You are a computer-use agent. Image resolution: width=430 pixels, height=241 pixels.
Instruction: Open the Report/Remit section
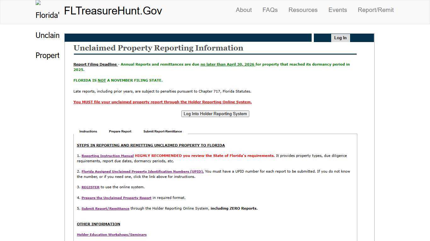pyautogui.click(x=376, y=10)
